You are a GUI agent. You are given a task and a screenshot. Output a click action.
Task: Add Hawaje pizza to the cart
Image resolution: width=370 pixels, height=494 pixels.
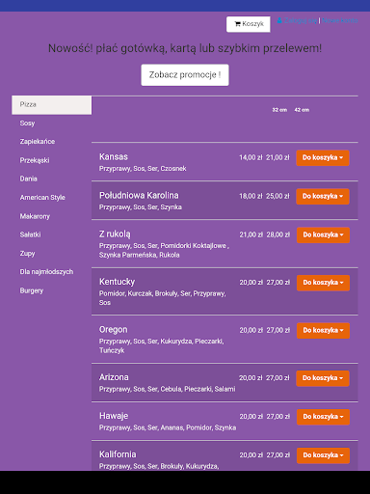click(x=323, y=417)
